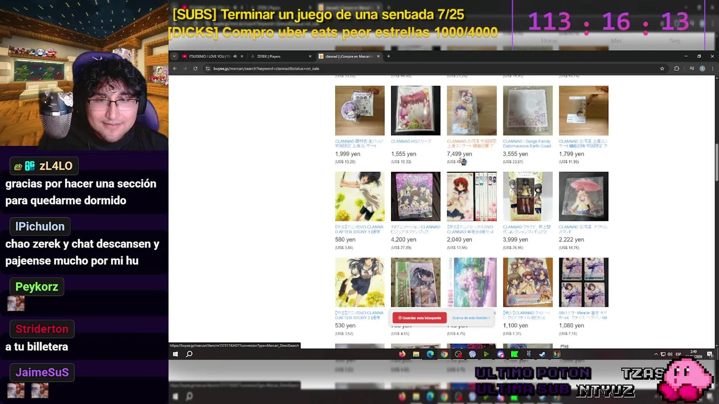
Task: Open the 1,999 yen acrylic badge item
Action: click(359, 111)
